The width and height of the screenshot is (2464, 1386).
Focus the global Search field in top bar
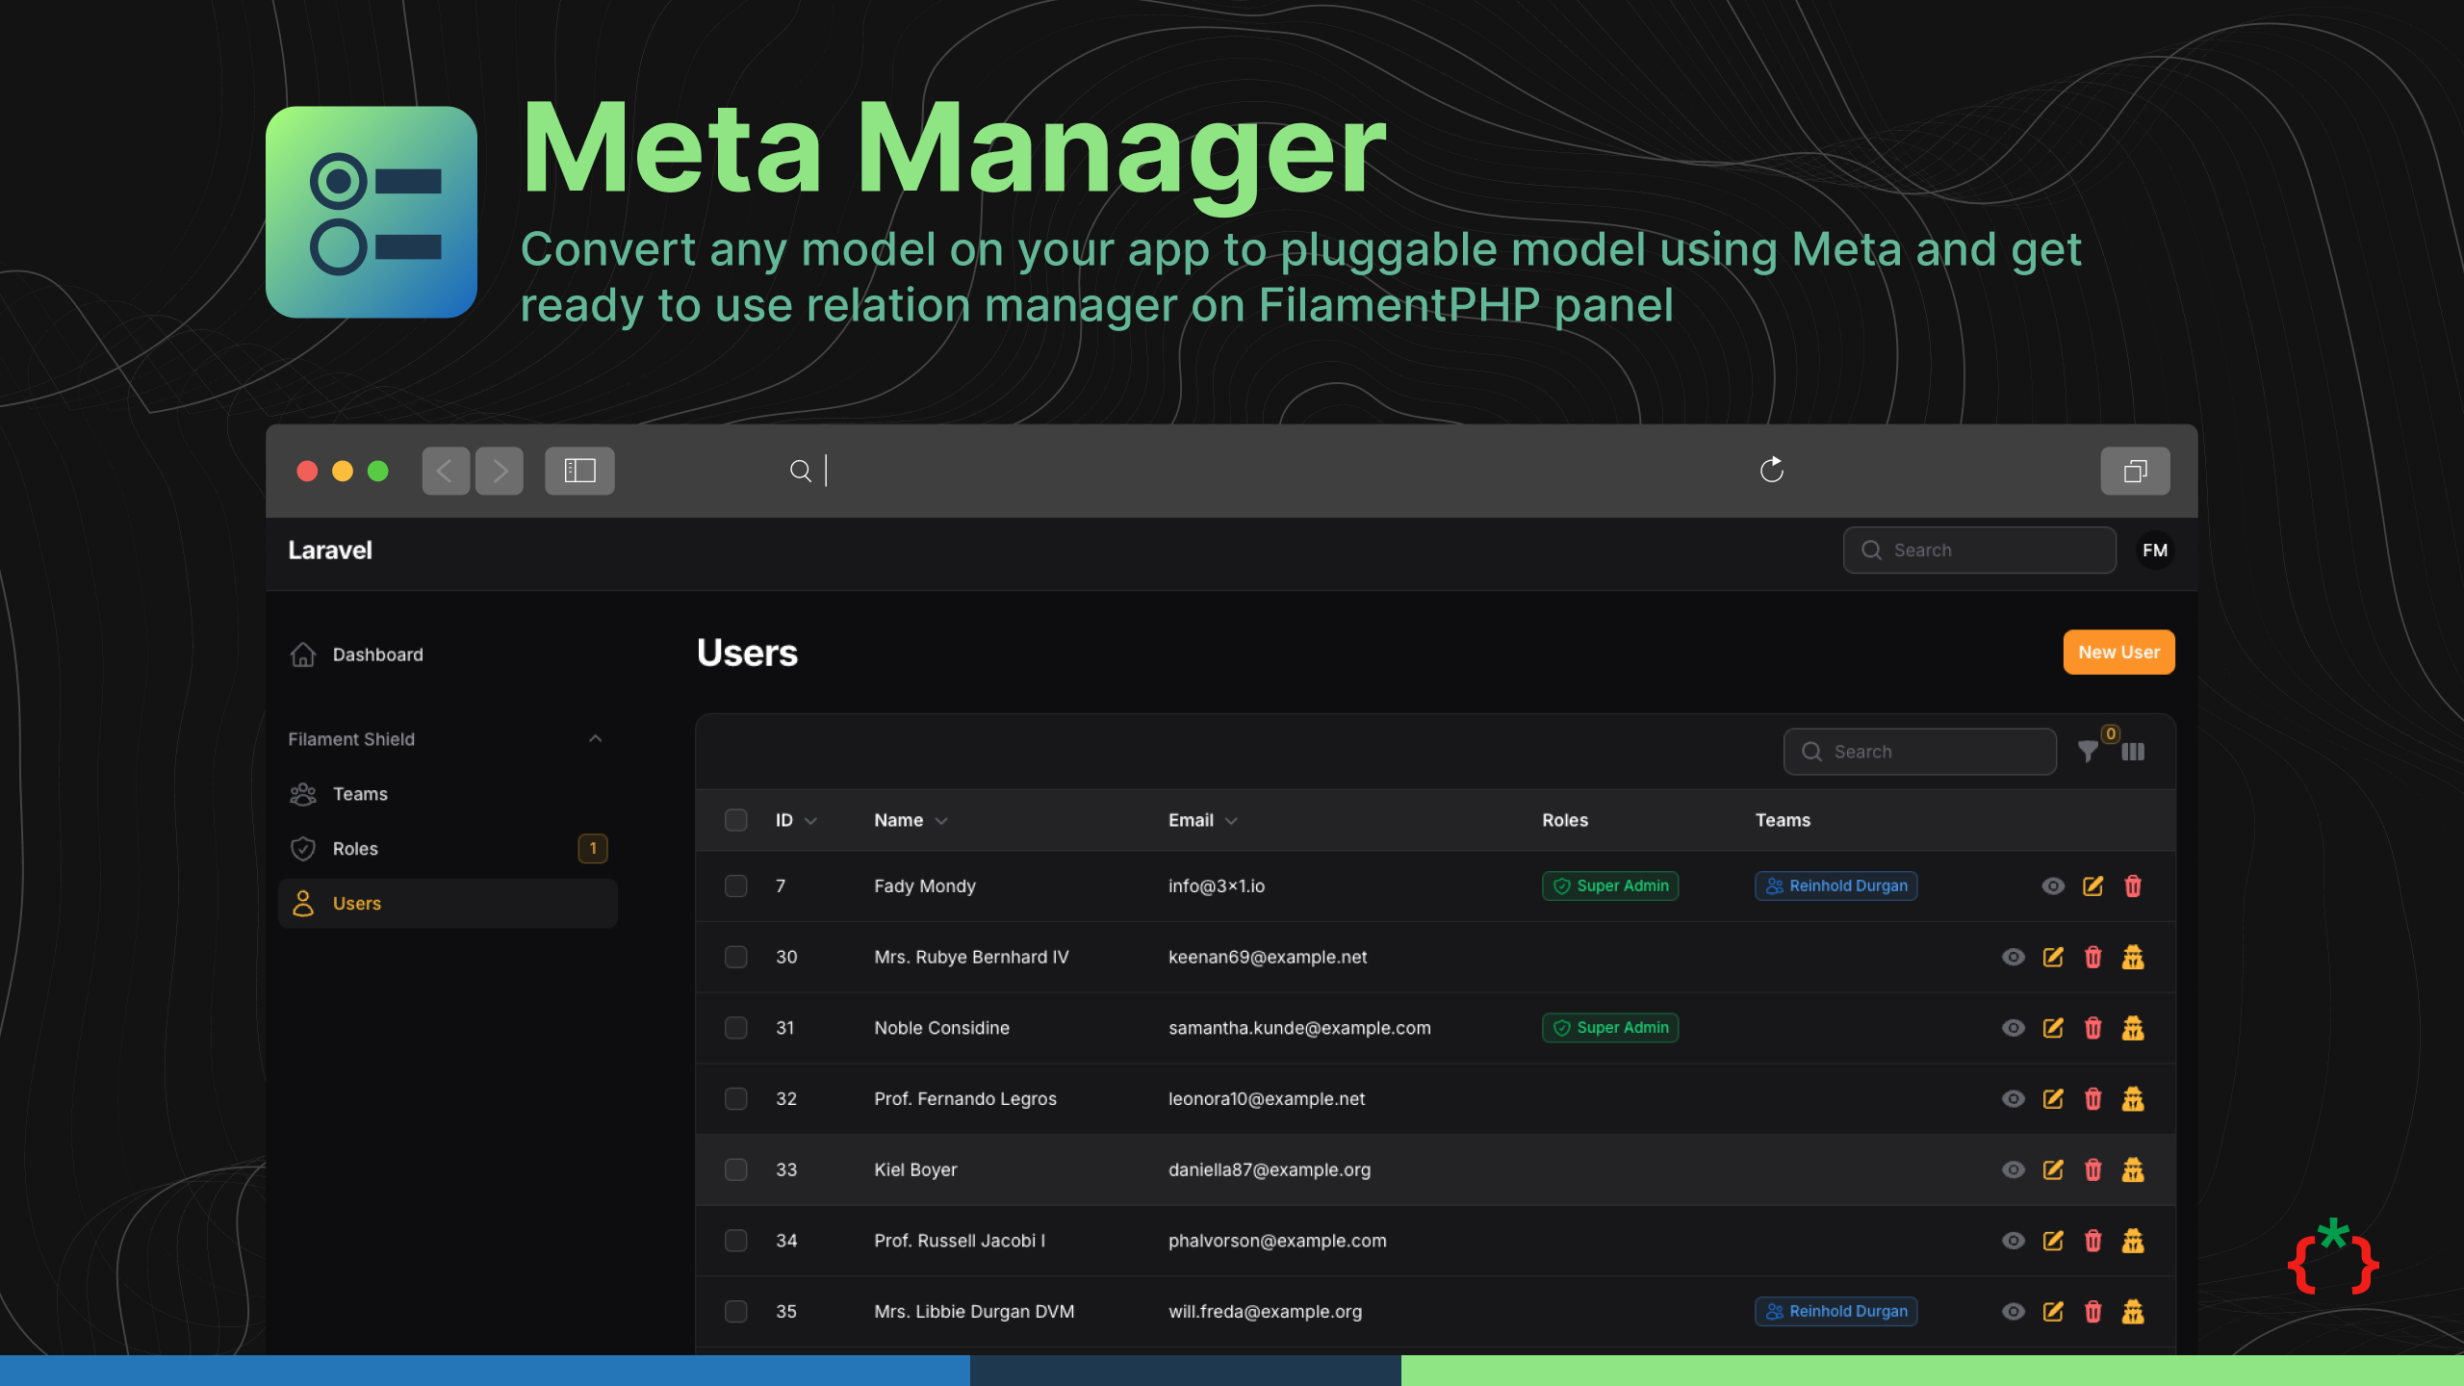pyautogui.click(x=1979, y=551)
